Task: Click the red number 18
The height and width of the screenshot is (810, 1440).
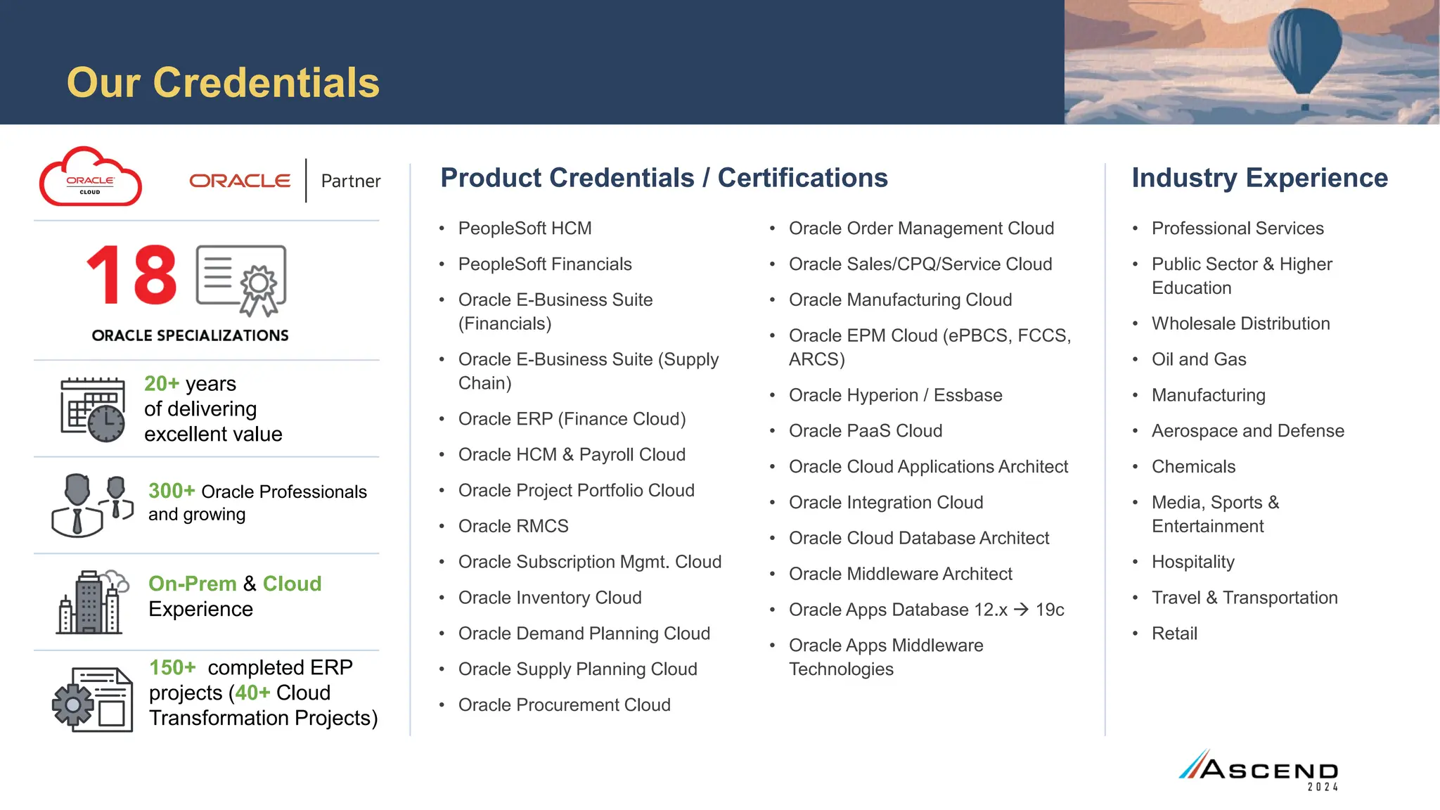Action: click(131, 275)
